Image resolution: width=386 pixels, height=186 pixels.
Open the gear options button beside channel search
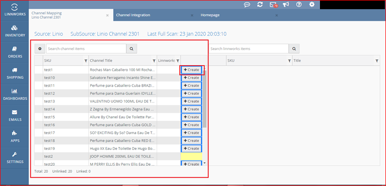(x=40, y=49)
